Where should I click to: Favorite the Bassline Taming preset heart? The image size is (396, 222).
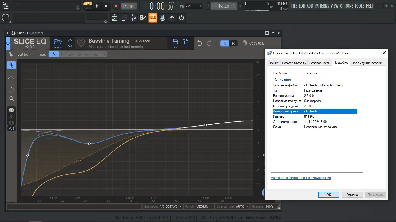pyautogui.click(x=81, y=43)
